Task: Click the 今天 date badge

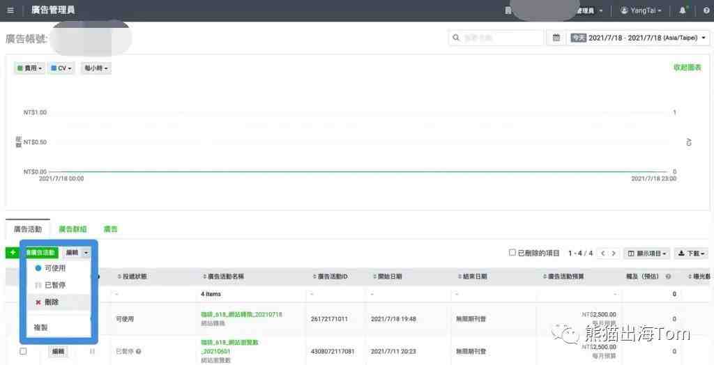Action: pos(578,38)
